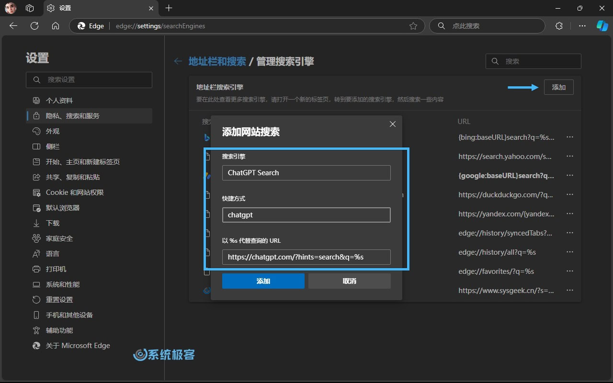Open 手机和其他设备 settings

pyautogui.click(x=89, y=315)
